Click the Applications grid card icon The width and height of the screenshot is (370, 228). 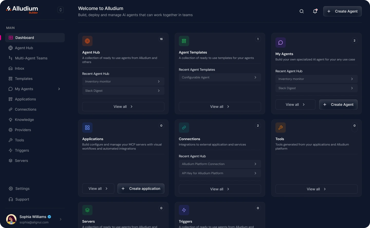pos(87,128)
